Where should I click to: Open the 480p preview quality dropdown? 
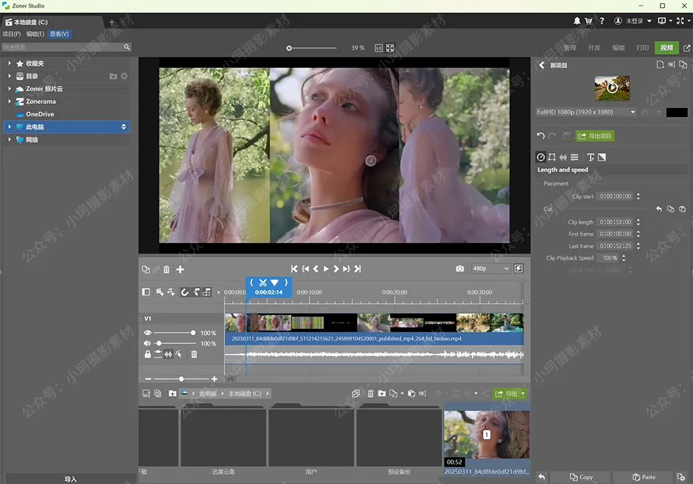point(490,269)
